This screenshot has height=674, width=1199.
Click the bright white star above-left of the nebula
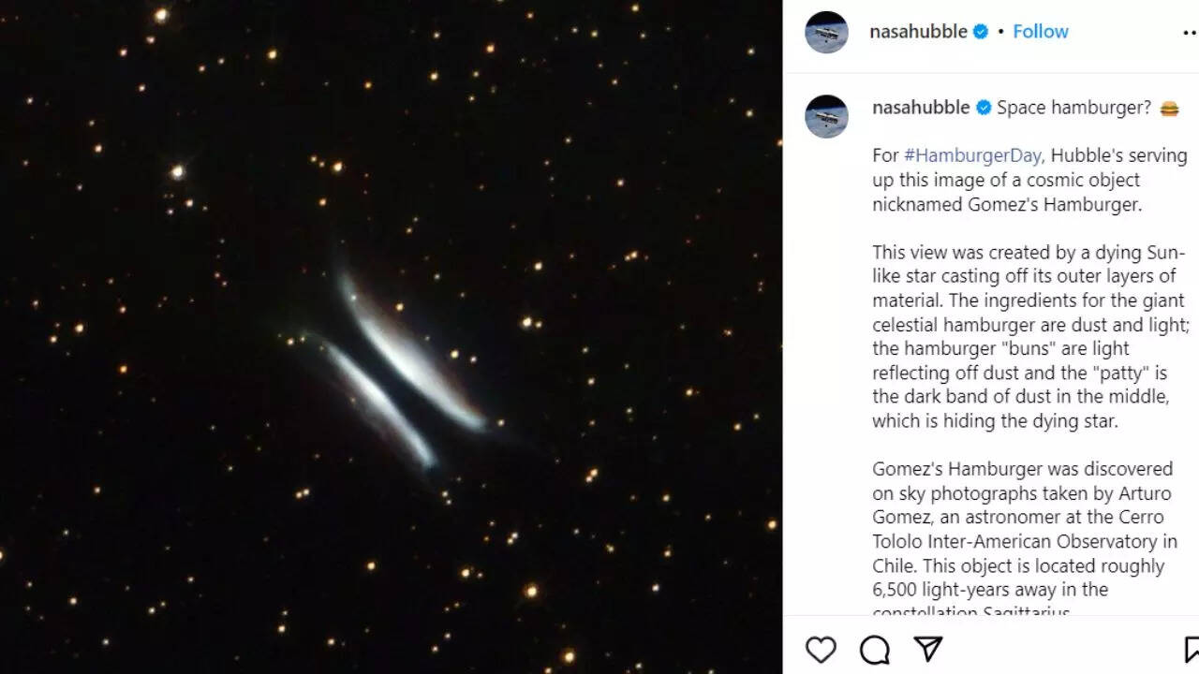click(x=177, y=171)
